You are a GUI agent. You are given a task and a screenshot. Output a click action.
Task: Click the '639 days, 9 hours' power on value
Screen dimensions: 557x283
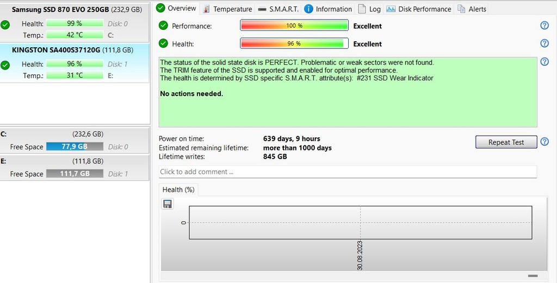[x=292, y=139]
